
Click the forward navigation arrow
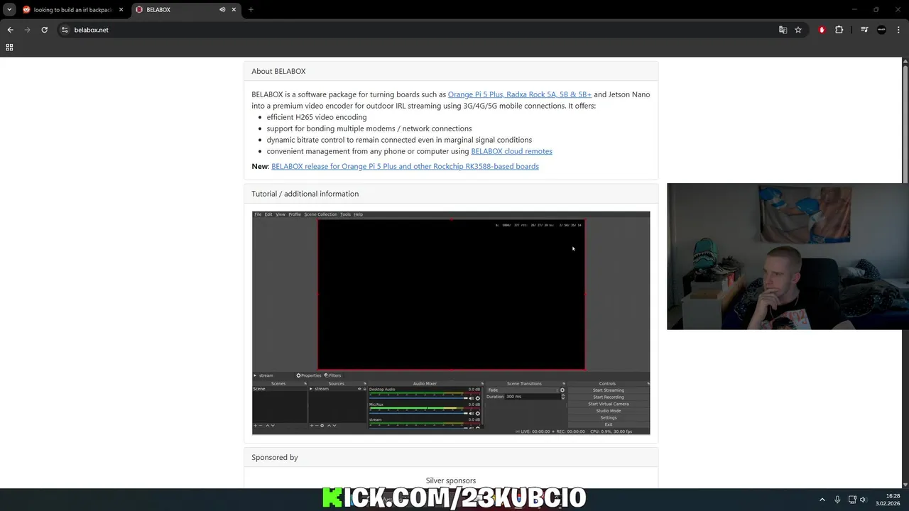(27, 30)
